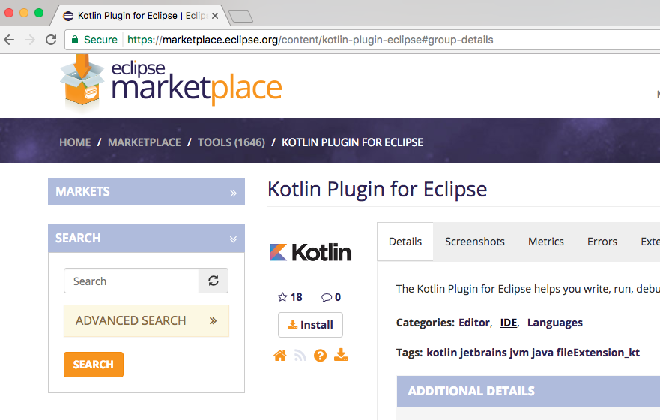
Task: Click MARKETPLACE in the breadcrumb
Action: click(145, 142)
